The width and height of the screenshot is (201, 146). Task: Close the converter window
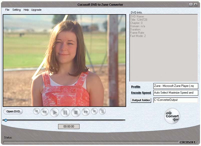(196, 4)
